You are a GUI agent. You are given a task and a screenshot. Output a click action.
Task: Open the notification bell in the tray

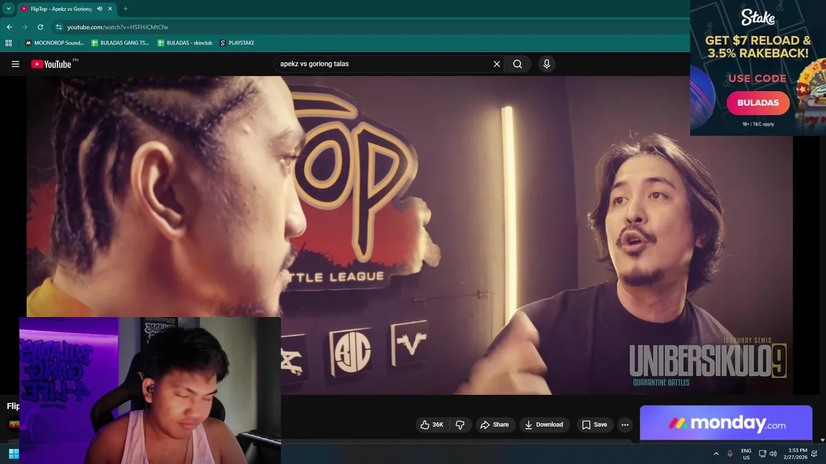814,454
